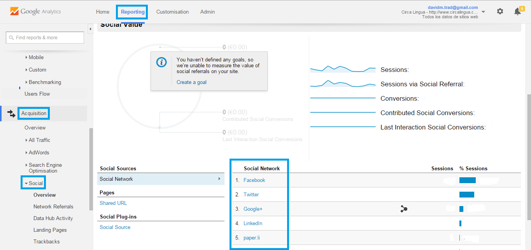The height and width of the screenshot is (250, 531).
Task: Switch to the Reporting tab
Action: click(x=133, y=12)
